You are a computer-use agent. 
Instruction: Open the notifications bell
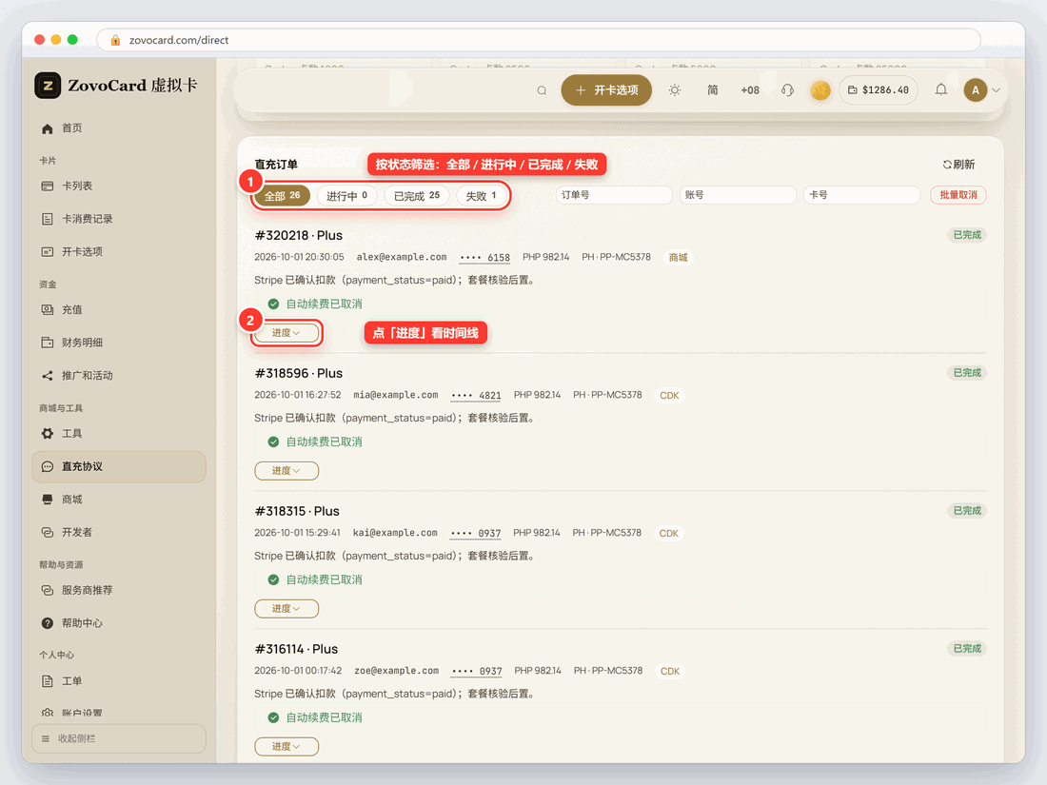point(940,89)
